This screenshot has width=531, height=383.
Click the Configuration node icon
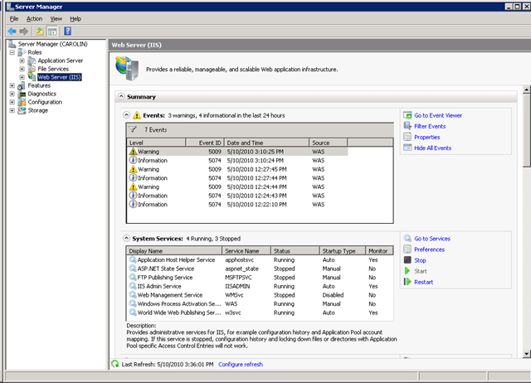tap(22, 102)
